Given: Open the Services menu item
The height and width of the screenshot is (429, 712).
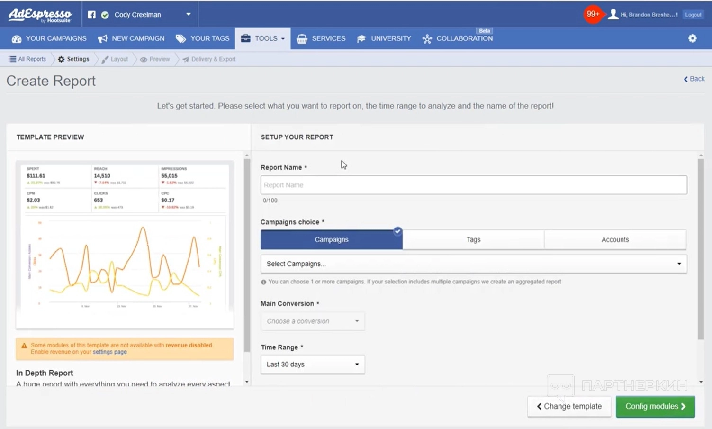Looking at the screenshot, I should pos(321,38).
